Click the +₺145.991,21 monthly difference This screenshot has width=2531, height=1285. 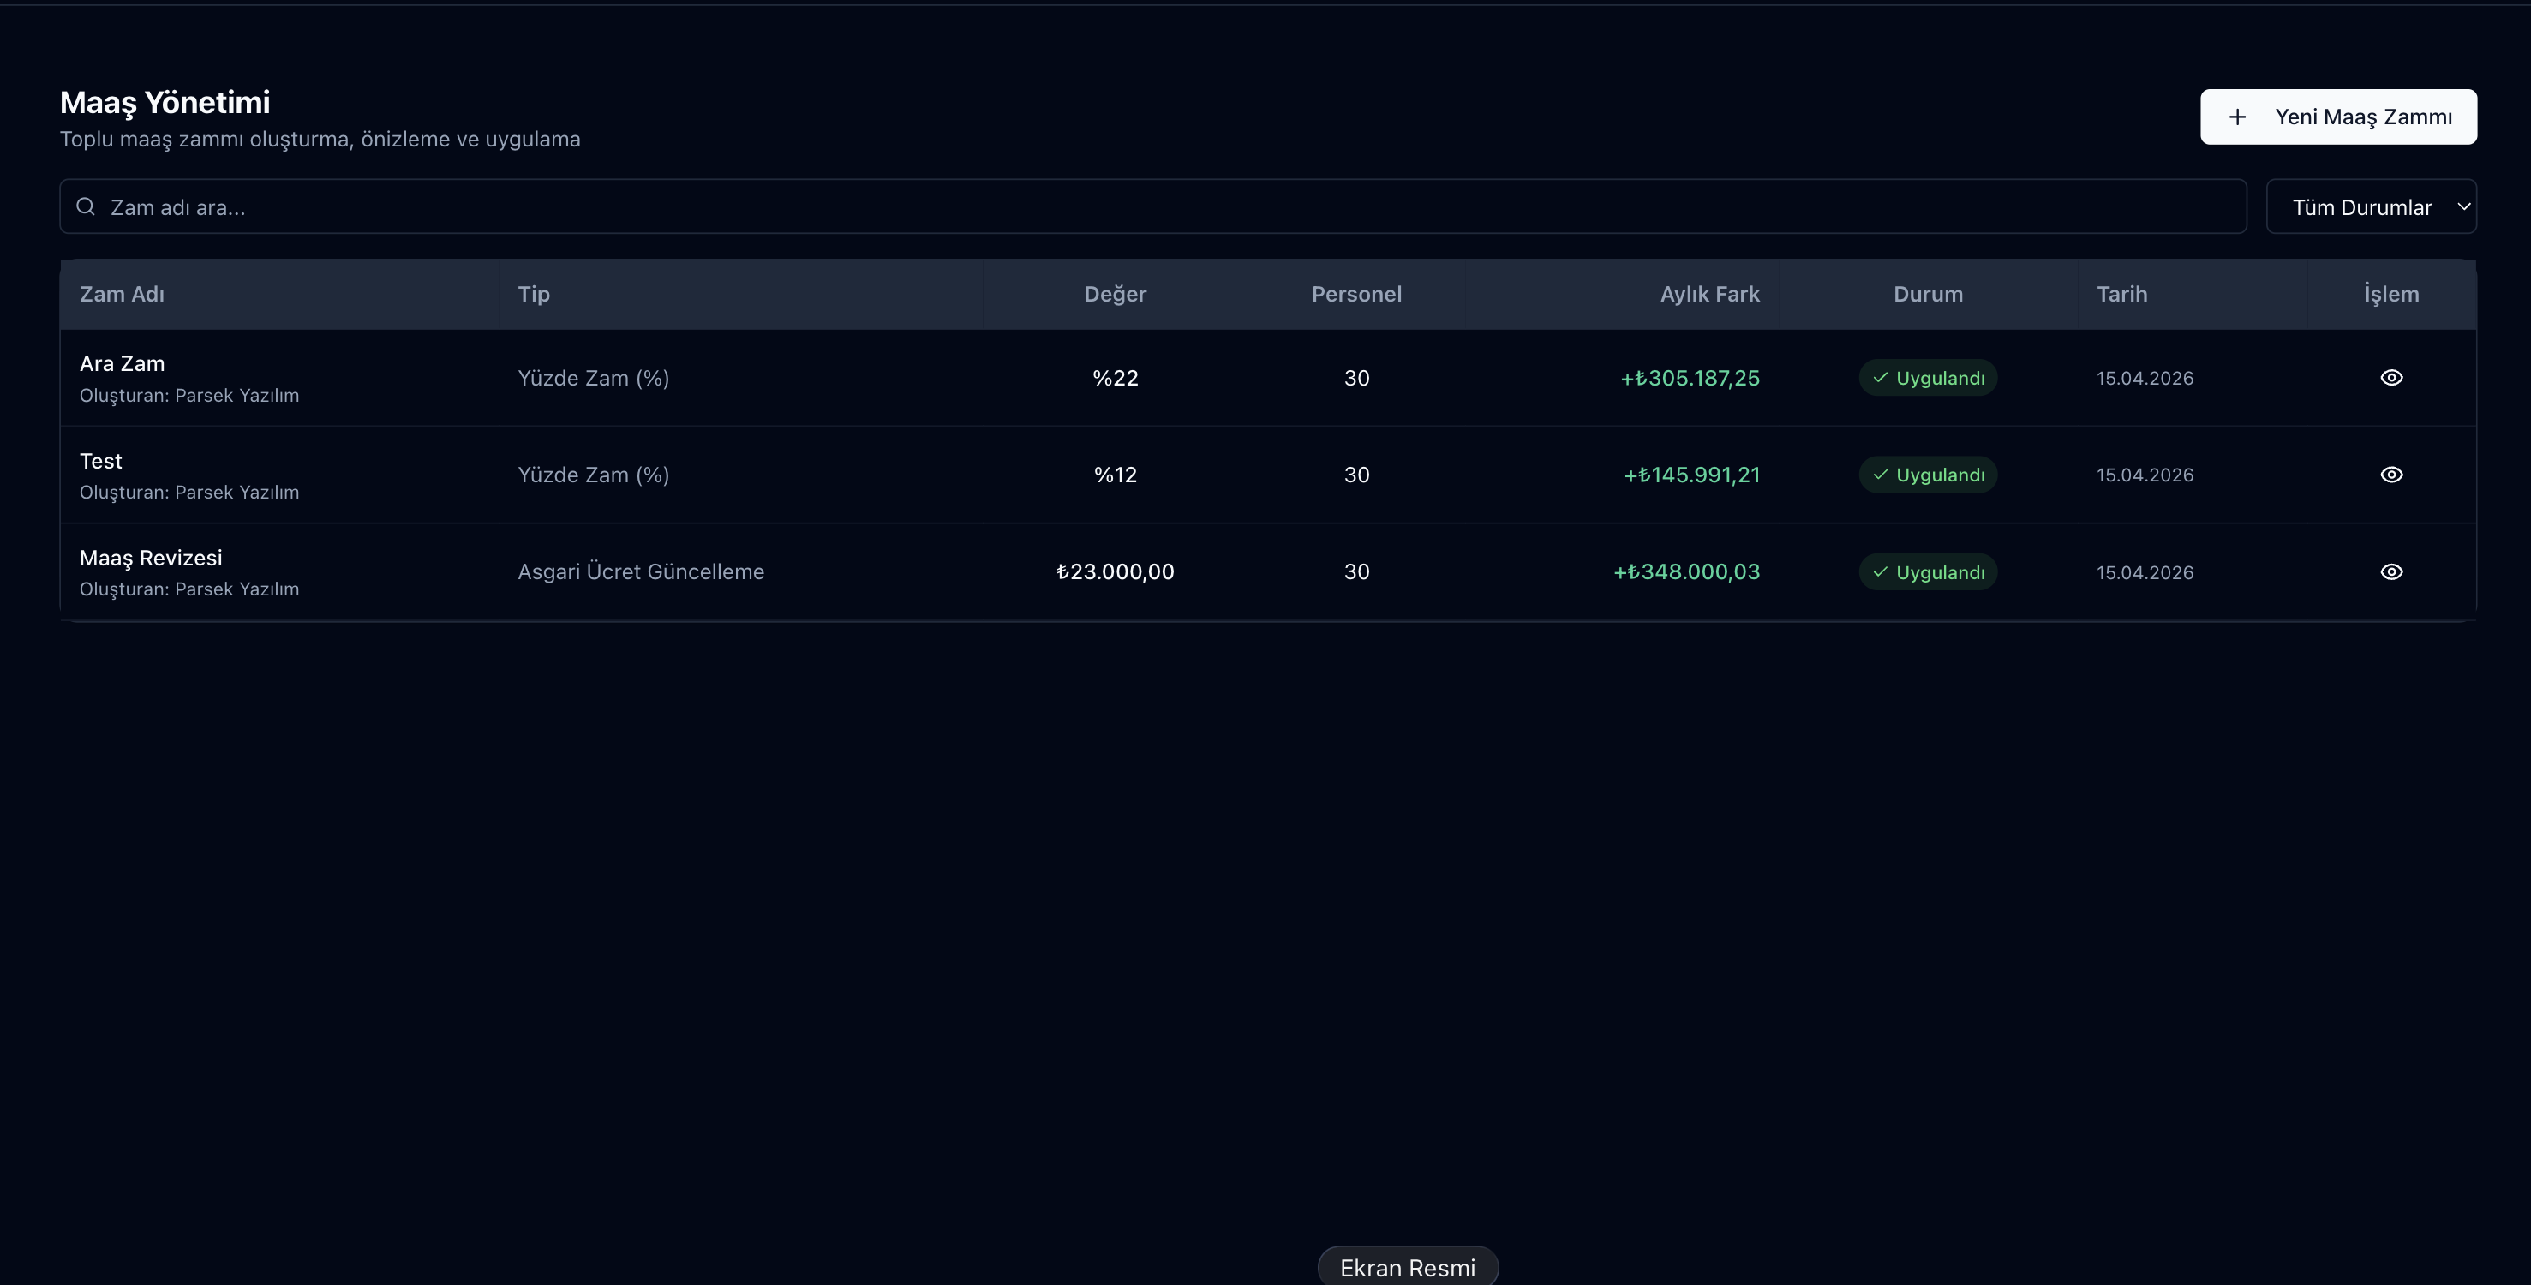(x=1691, y=475)
